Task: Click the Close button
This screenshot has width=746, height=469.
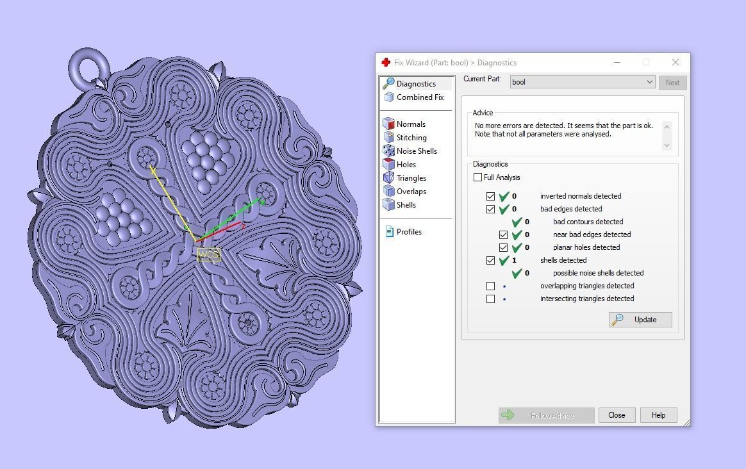Action: (617, 415)
